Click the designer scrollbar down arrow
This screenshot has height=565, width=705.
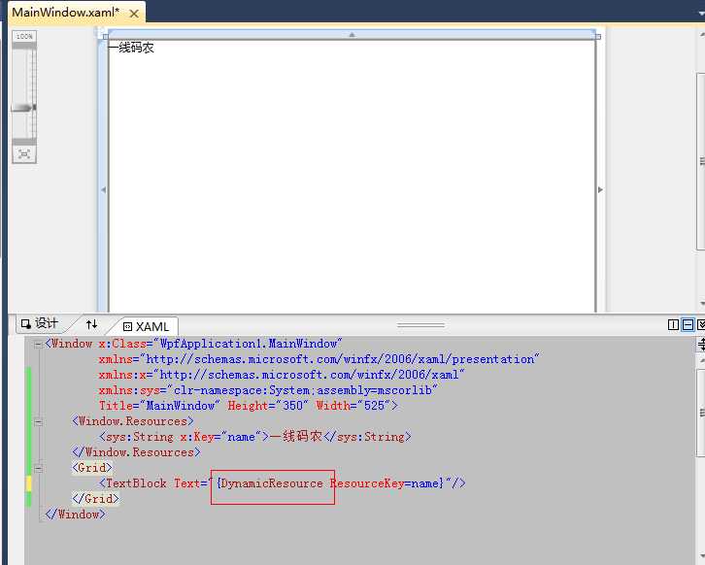coord(702,304)
